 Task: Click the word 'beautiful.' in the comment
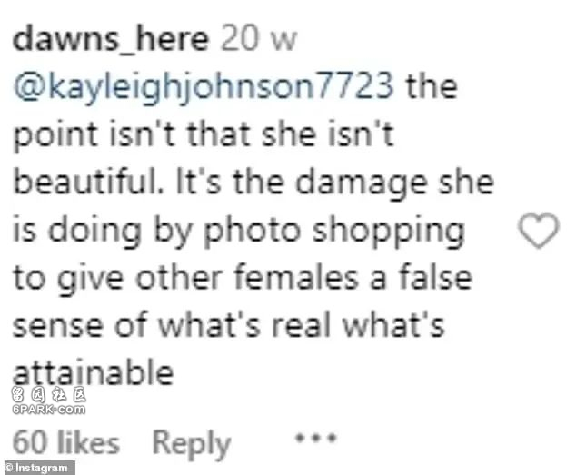tap(87, 182)
